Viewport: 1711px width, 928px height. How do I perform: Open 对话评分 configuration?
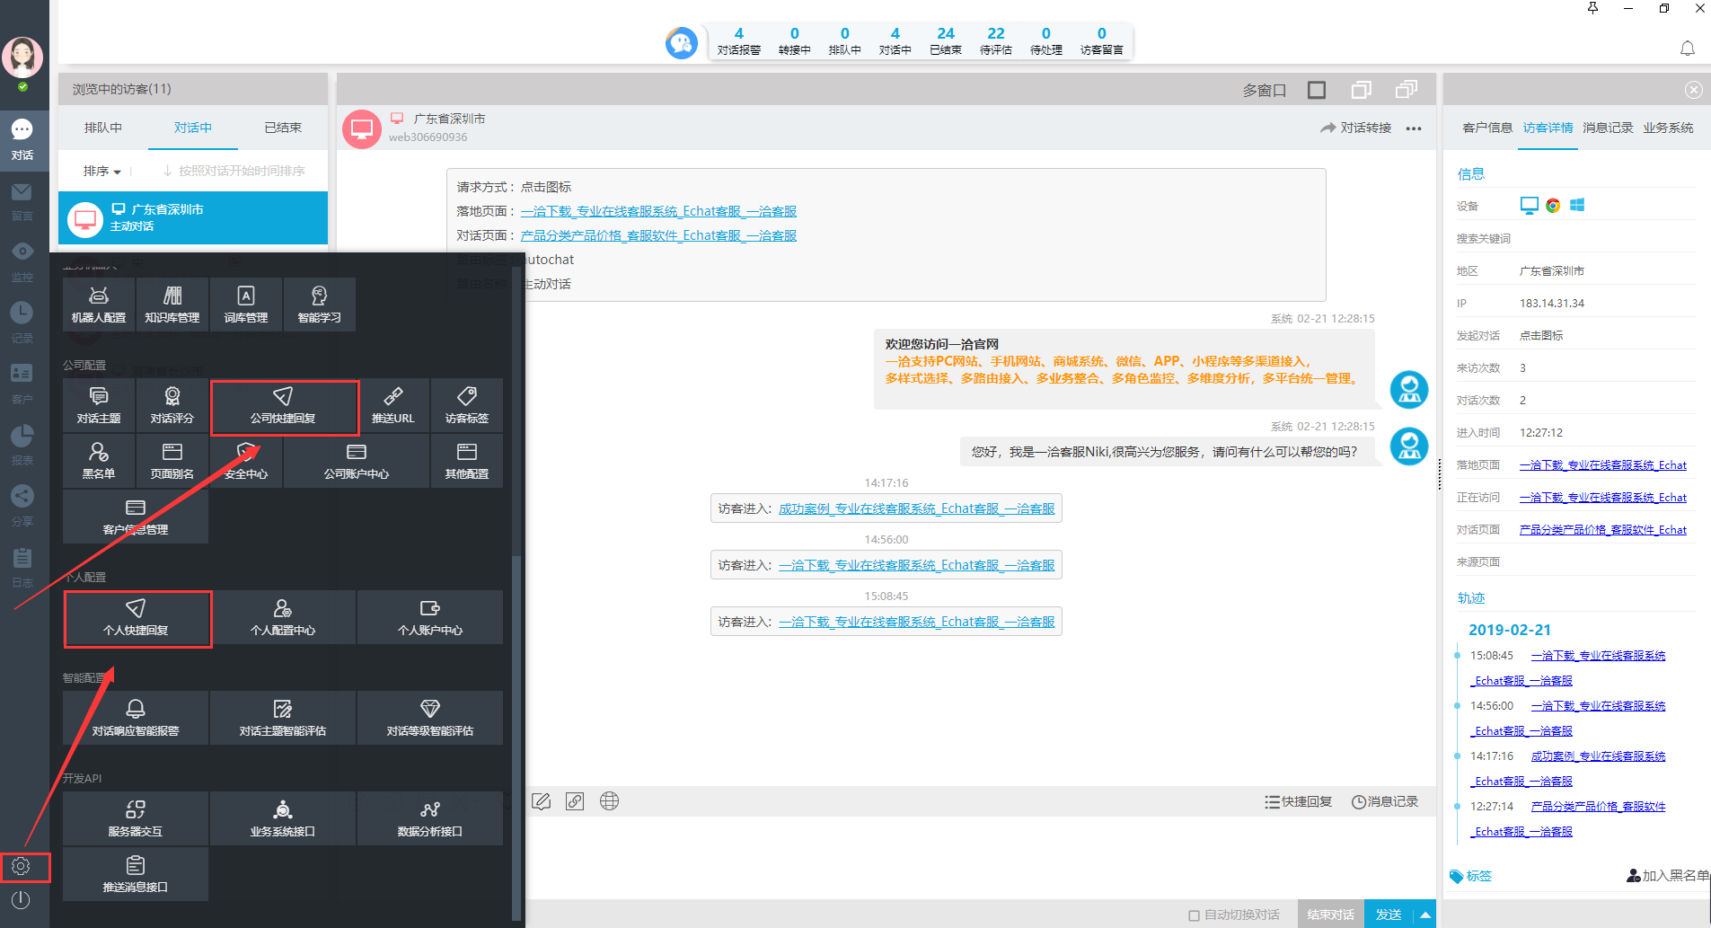(x=172, y=405)
